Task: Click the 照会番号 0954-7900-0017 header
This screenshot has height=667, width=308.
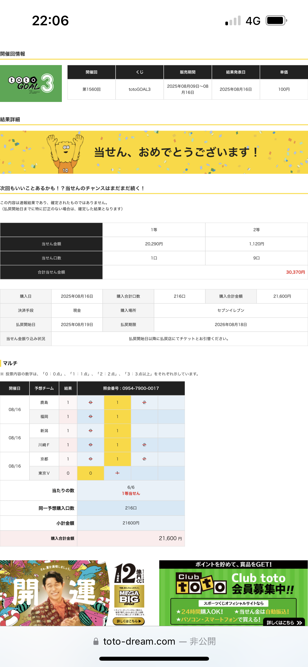Action: [131, 388]
